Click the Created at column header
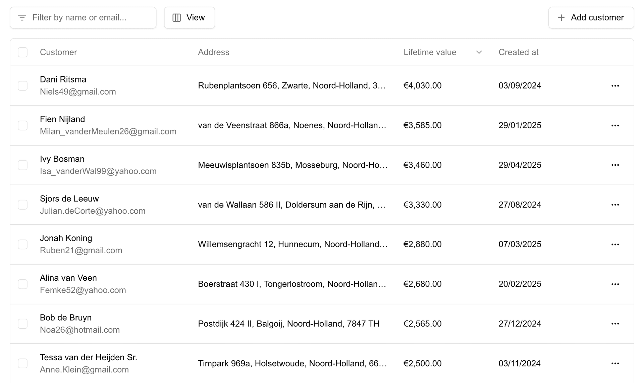The height and width of the screenshot is (383, 644). 519,52
